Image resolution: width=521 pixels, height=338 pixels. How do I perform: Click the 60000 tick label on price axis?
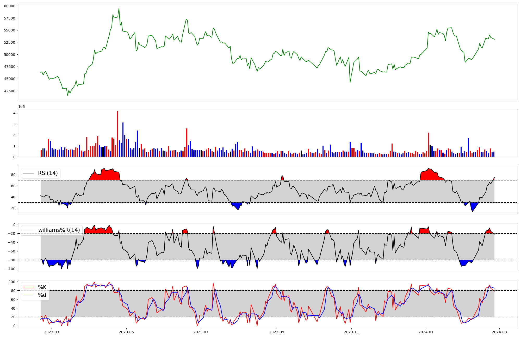point(9,6)
